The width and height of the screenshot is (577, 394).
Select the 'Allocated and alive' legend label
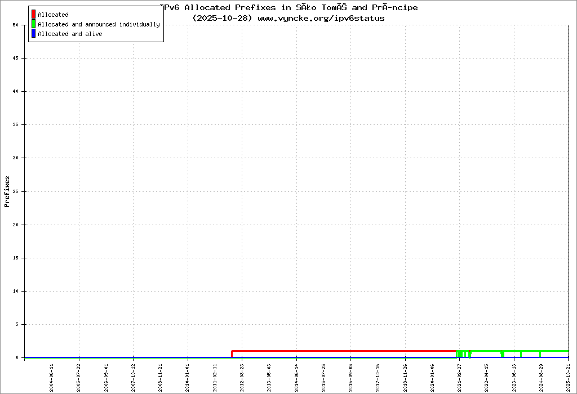(x=70, y=34)
